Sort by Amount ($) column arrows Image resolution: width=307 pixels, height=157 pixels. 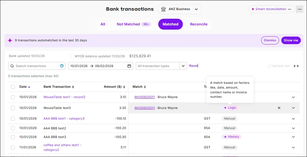pos(124,87)
